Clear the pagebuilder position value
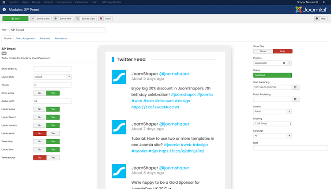 pos(284,63)
